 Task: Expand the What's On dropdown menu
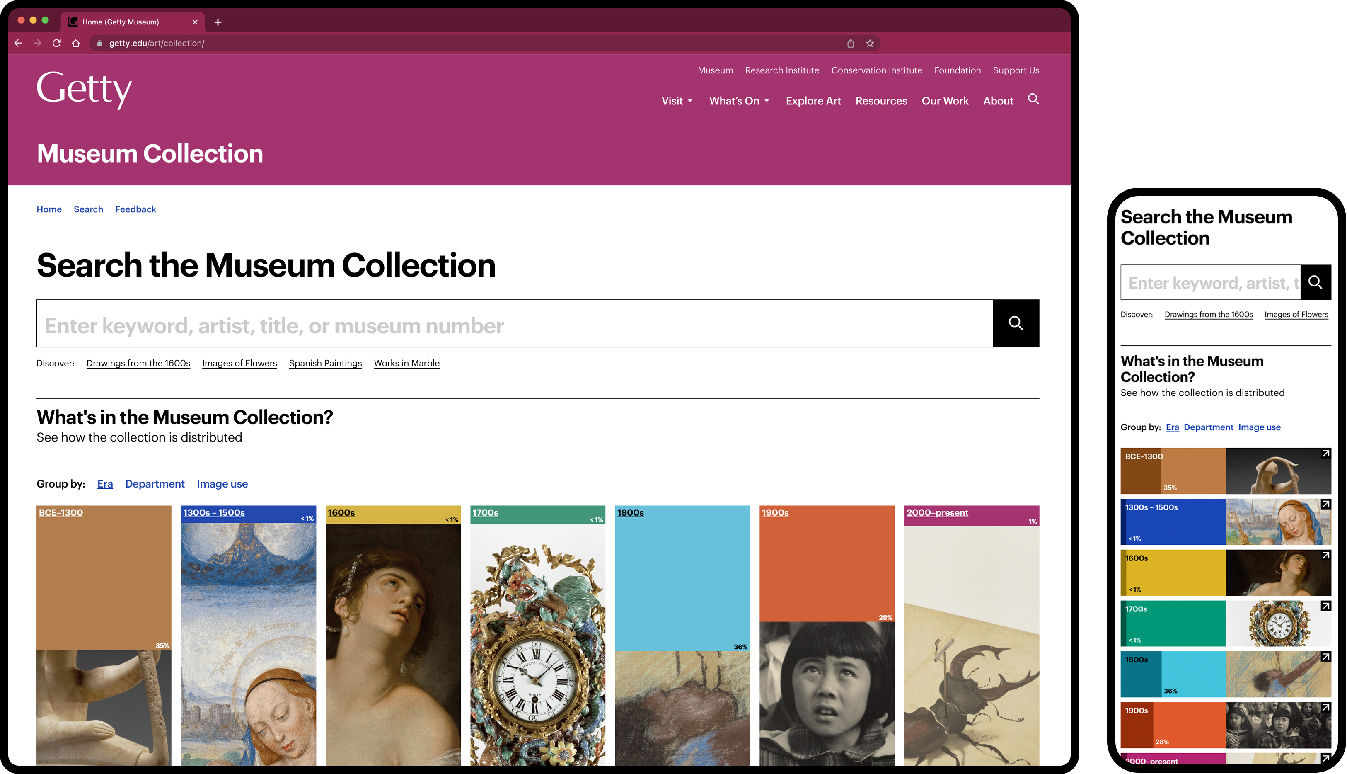(740, 101)
